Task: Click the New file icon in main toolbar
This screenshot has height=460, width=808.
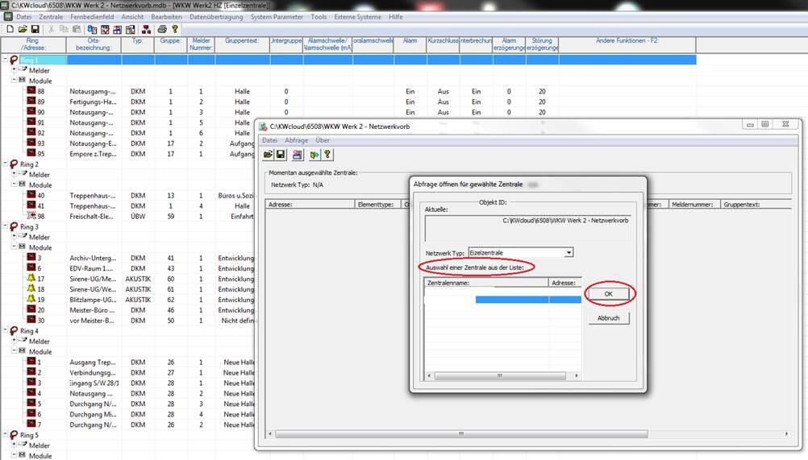Action: pos(10,29)
